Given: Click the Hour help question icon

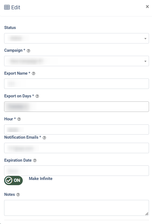Looking at the screenshot, I should pyautogui.click(x=19, y=119).
